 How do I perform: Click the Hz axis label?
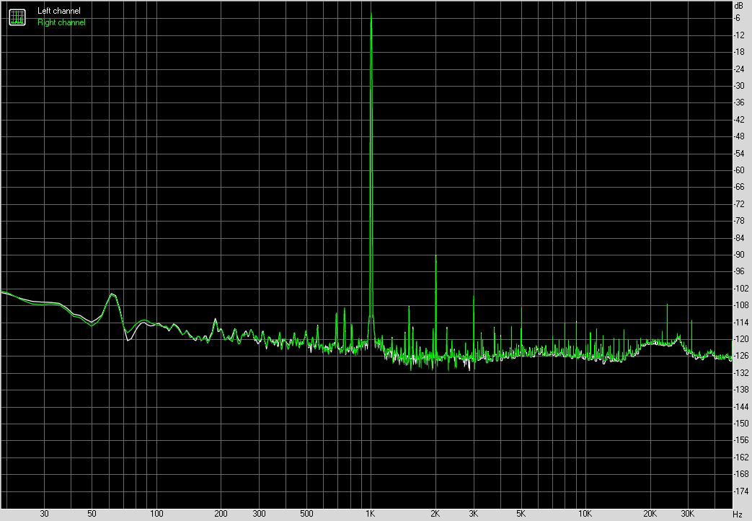click(738, 515)
